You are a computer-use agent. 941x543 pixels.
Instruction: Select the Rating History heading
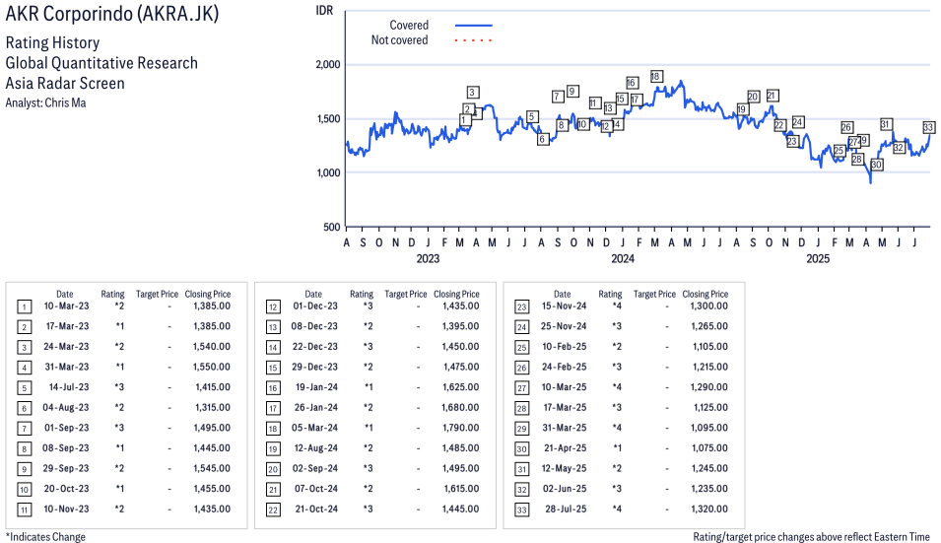coord(53,43)
